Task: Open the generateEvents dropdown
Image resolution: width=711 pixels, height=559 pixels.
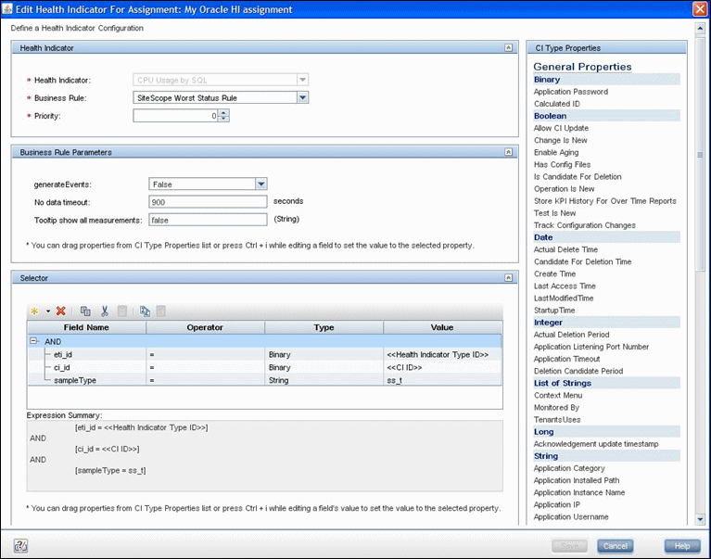Action: pyautogui.click(x=261, y=184)
